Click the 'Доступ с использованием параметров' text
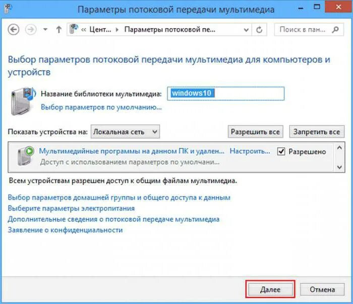Screen dimensions: 353x304 130,162
